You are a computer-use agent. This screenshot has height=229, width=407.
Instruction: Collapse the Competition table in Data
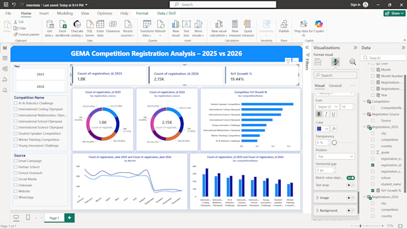point(365,102)
